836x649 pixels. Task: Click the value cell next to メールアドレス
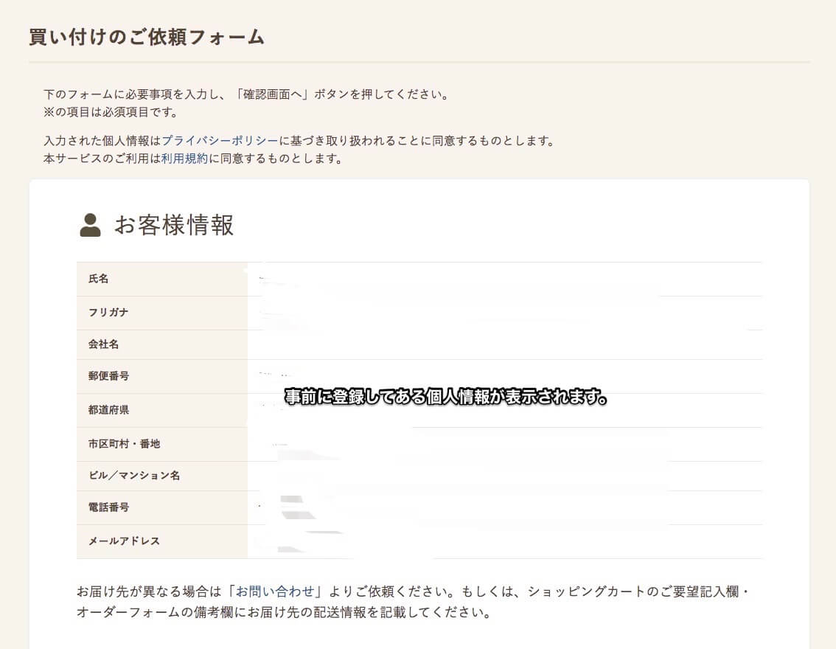click(504, 541)
